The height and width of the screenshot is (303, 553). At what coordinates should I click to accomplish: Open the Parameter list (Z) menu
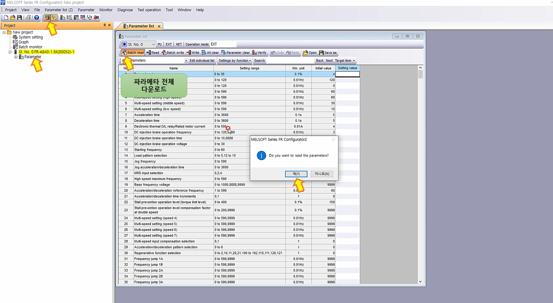[59, 10]
